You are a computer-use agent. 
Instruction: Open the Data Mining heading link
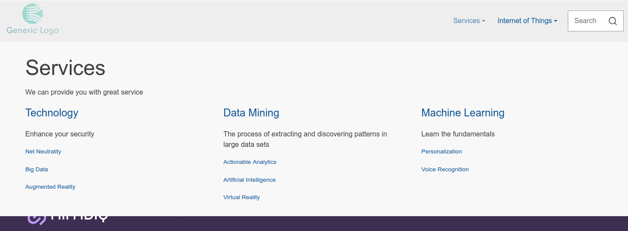point(251,113)
